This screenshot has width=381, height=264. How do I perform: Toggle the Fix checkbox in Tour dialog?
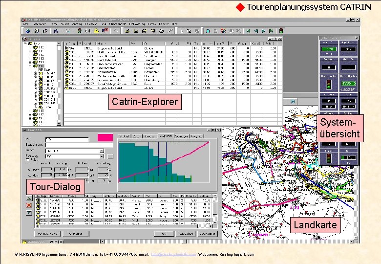point(27,160)
